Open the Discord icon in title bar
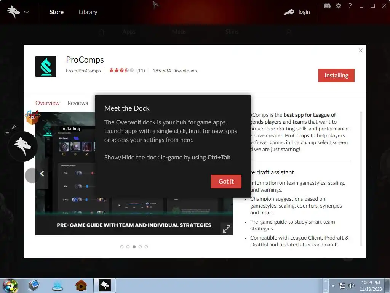This screenshot has width=390, height=293. (x=327, y=6)
